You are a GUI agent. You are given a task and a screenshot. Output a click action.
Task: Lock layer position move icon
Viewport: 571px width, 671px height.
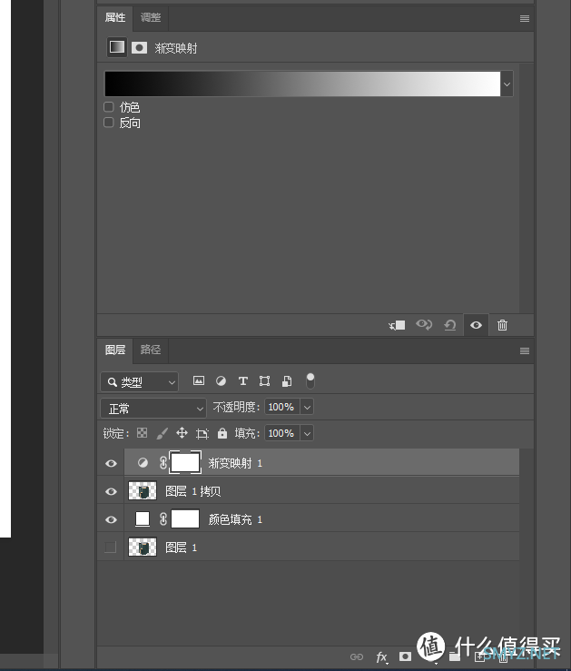point(182,433)
